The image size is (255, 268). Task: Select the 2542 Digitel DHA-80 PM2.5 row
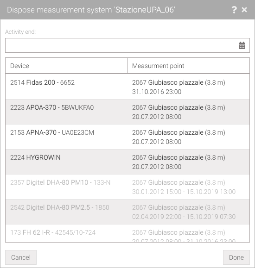(x=127, y=212)
